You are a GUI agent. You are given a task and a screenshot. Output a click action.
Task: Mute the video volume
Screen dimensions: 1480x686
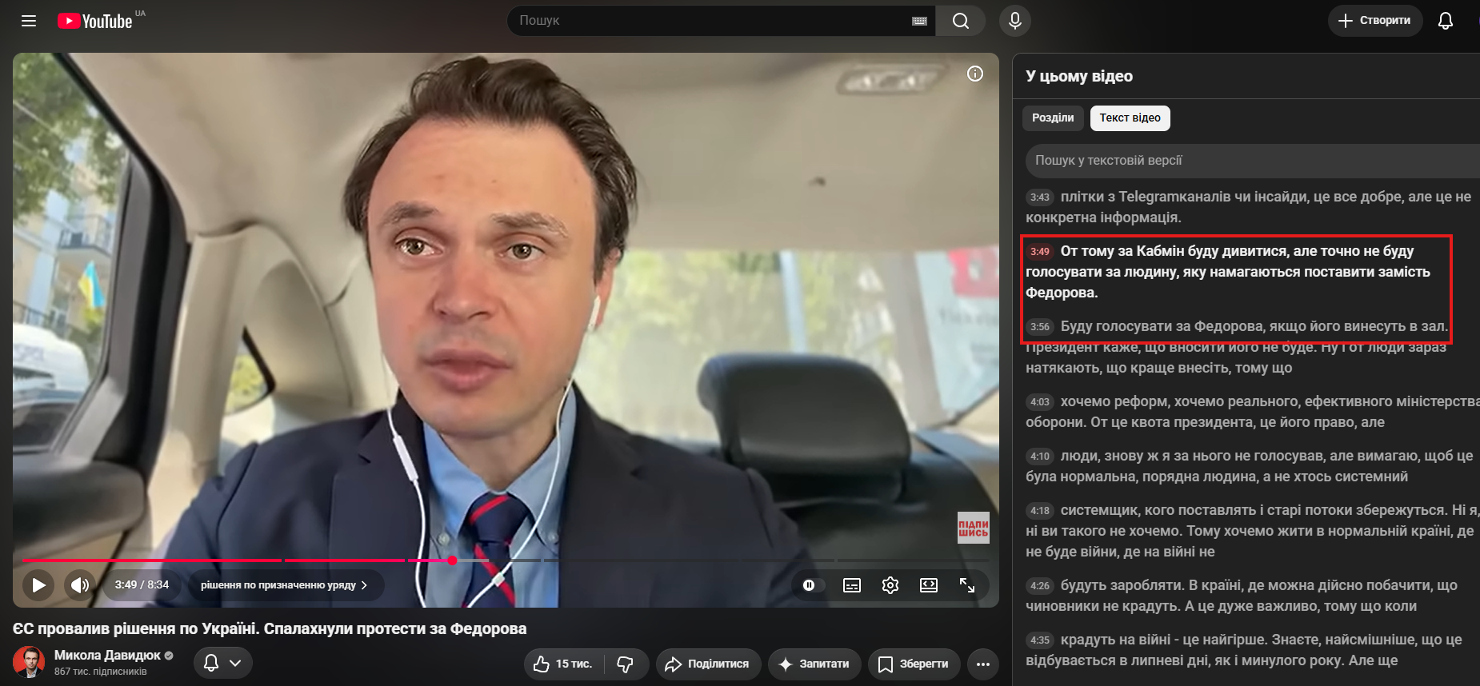(80, 585)
